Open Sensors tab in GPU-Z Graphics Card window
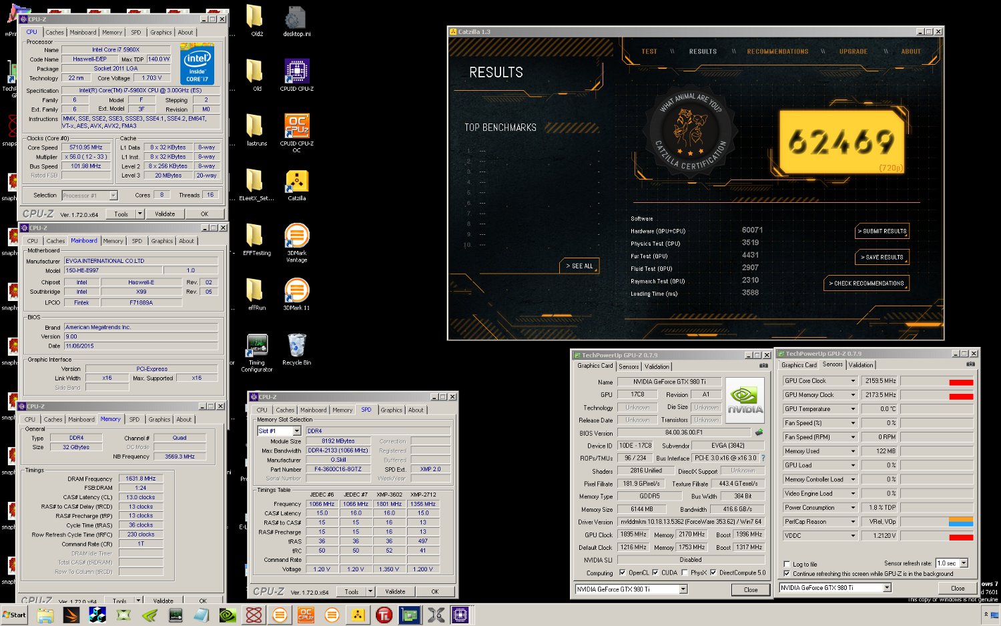Image resolution: width=1001 pixels, height=626 pixels. click(x=629, y=366)
